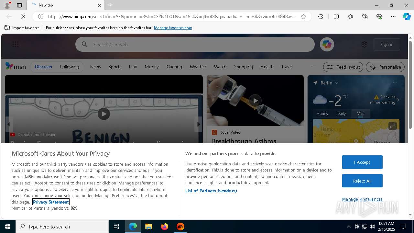This screenshot has height=233, width=414.
Task: Open Split screen view
Action: (336, 17)
